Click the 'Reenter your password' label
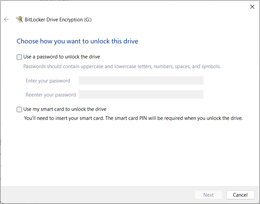Screen dimensions: 260x204 pos(51,95)
